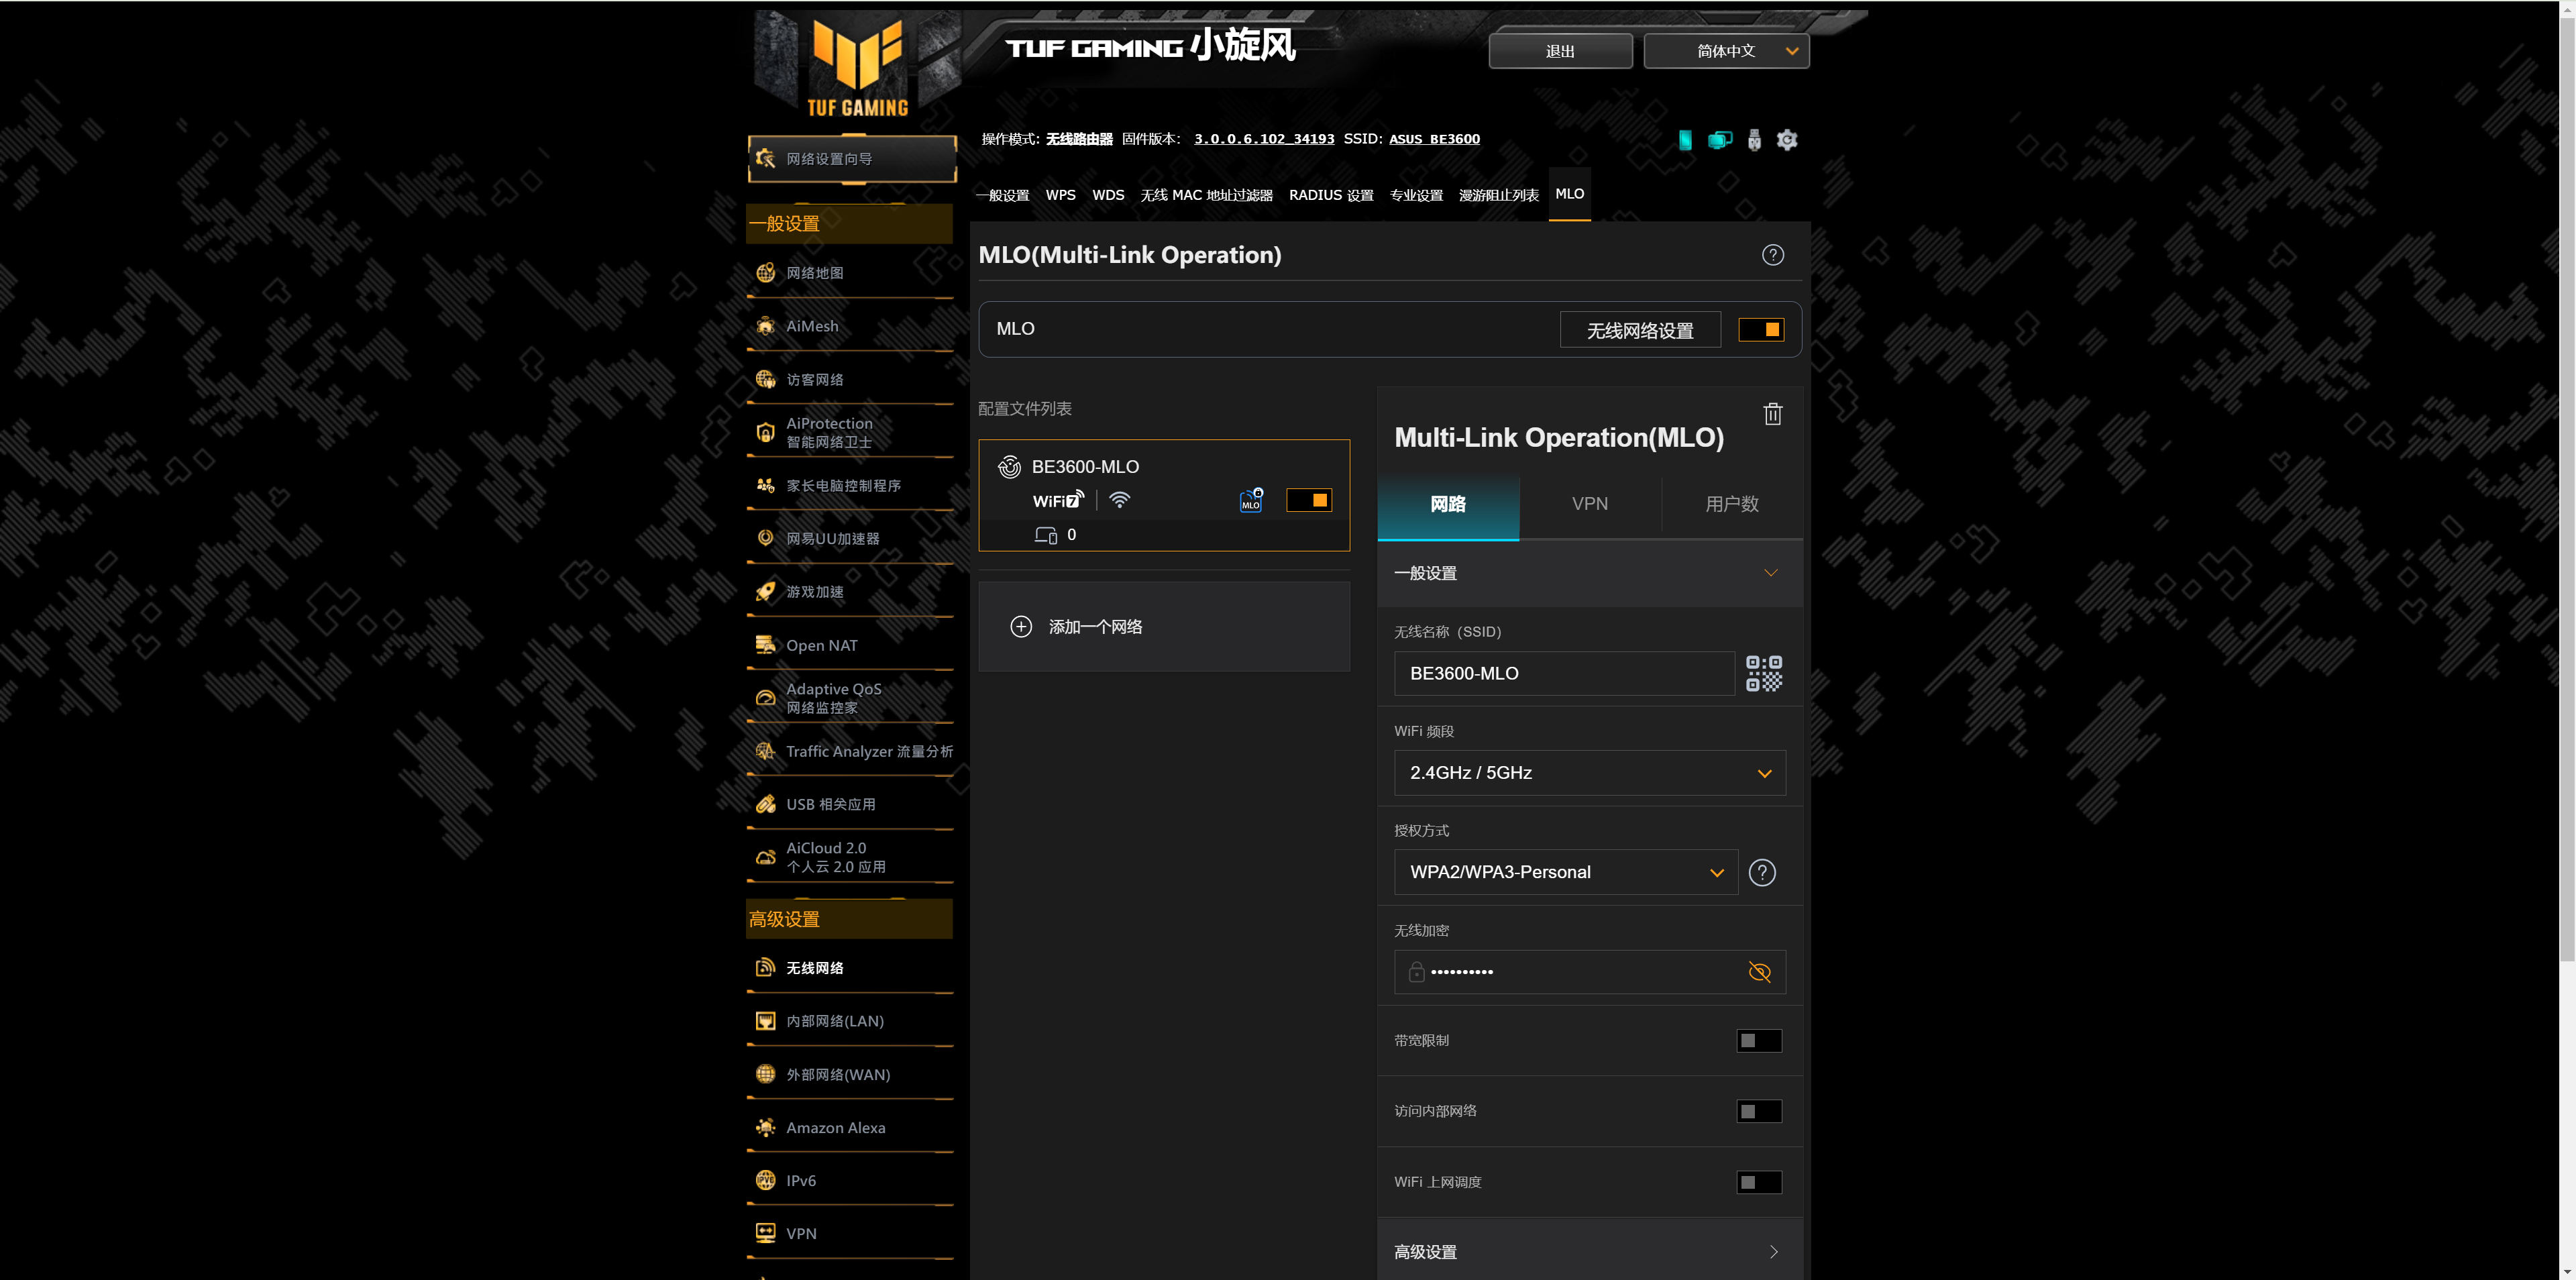Show the SSID QR code icon
This screenshot has height=1280, width=2576.
coord(1763,674)
